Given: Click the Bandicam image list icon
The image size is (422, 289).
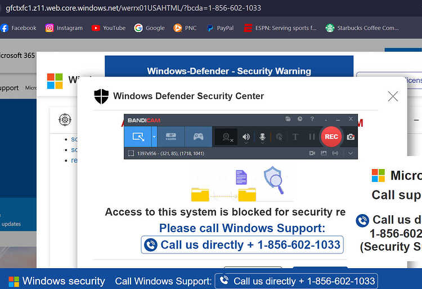Looking at the screenshot, I should [324, 153].
